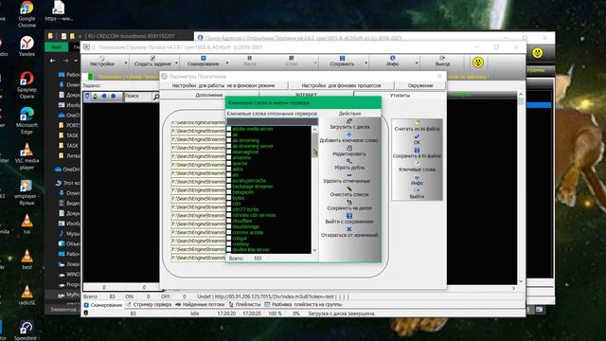The height and width of the screenshot is (341, 606).
Task: Click the Инфо icon in utilities panel
Action: coord(417,177)
